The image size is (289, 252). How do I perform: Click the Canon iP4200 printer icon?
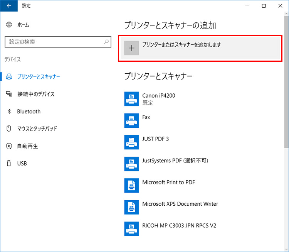131,99
